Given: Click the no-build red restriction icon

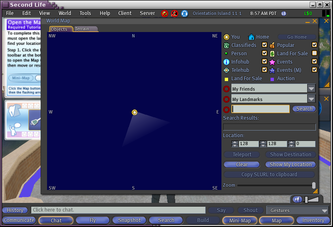Looking at the screenshot, I should pos(164,14).
